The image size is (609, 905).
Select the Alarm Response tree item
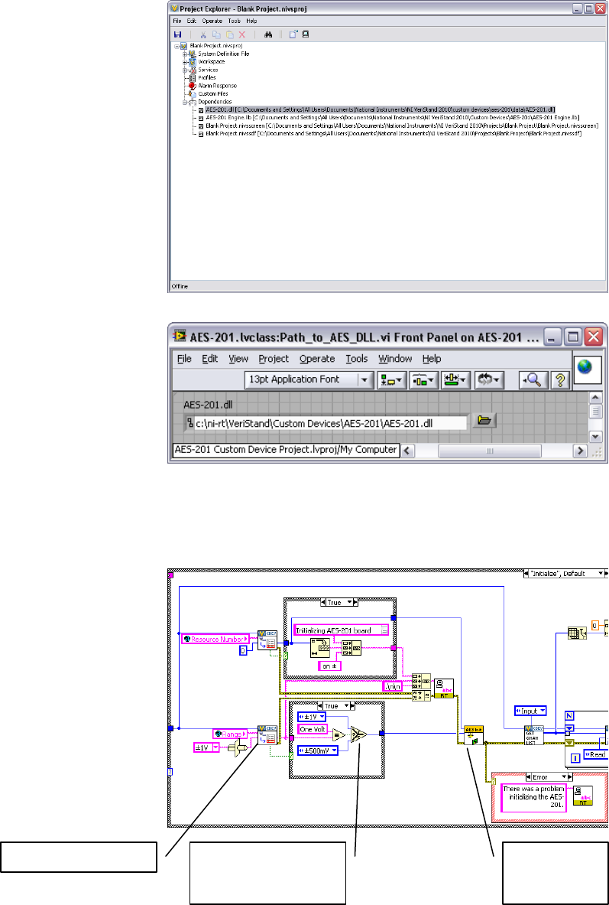coord(218,86)
